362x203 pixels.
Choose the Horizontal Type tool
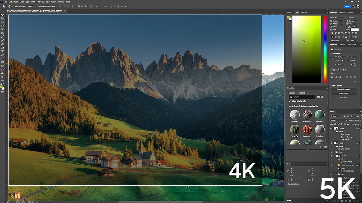tap(3, 51)
